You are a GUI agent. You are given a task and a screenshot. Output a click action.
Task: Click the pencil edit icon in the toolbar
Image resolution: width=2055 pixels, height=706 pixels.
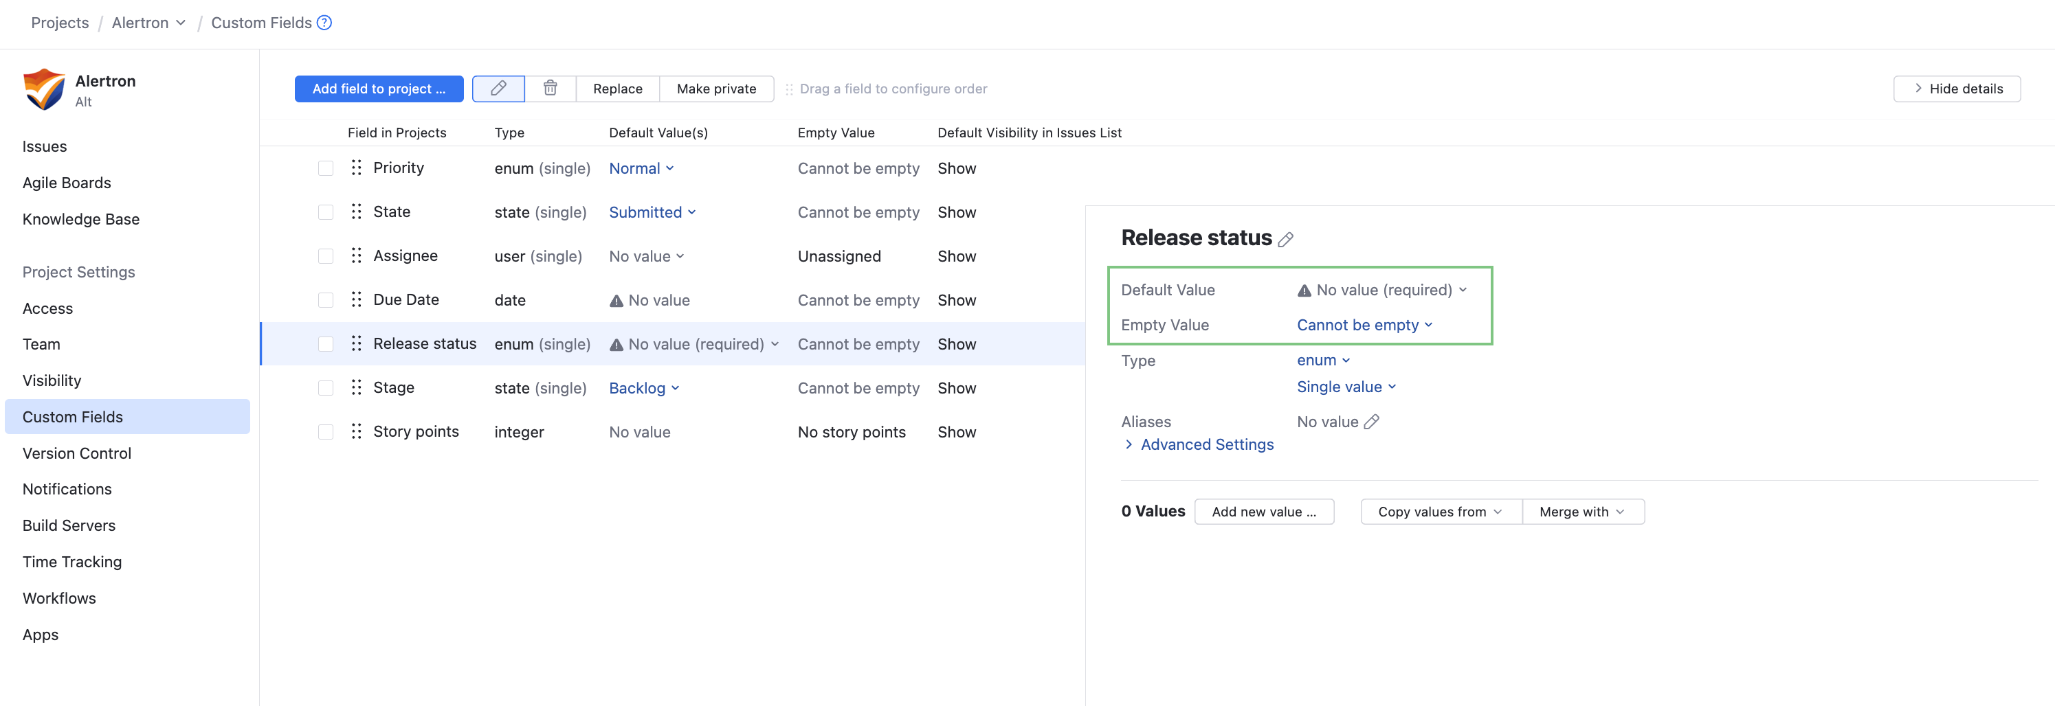coord(498,89)
